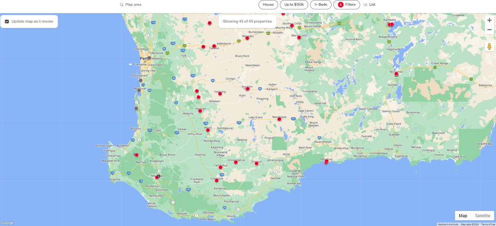
Task: Click the Google logo on map
Action: [7, 223]
